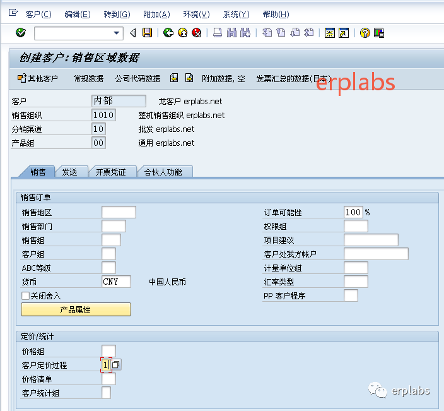Click the collapse command field triangle icon
The height and width of the screenshot is (411, 444).
coord(132,33)
